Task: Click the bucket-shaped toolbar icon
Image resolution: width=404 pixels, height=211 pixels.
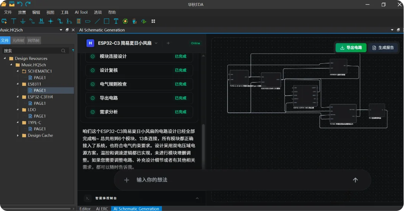Action: pyautogui.click(x=134, y=21)
